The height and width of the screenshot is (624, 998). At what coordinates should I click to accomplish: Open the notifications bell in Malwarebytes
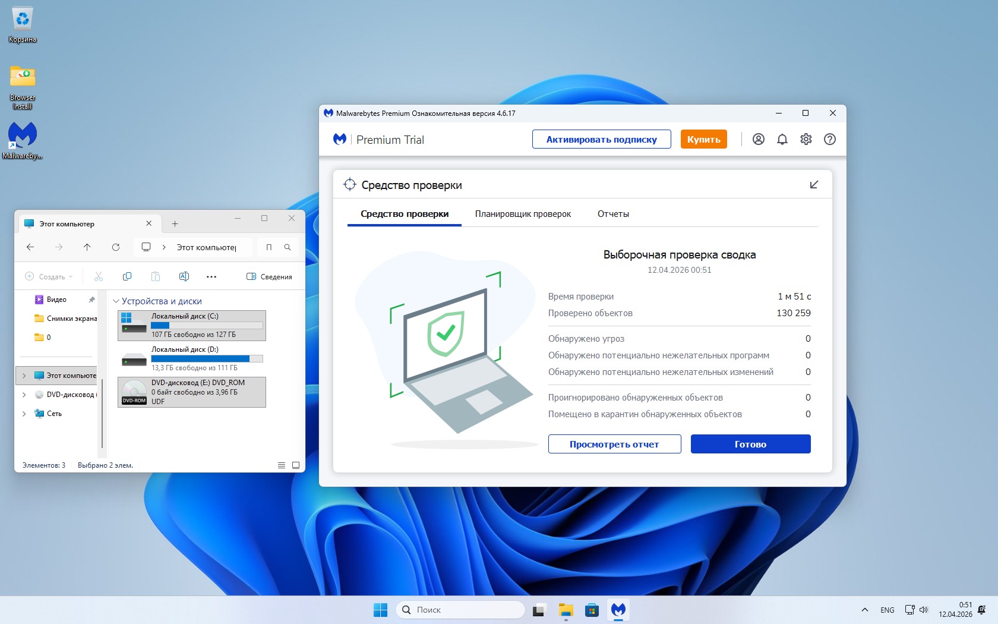[x=782, y=139]
